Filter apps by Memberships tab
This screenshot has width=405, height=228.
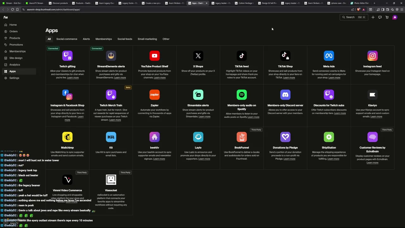(104, 39)
